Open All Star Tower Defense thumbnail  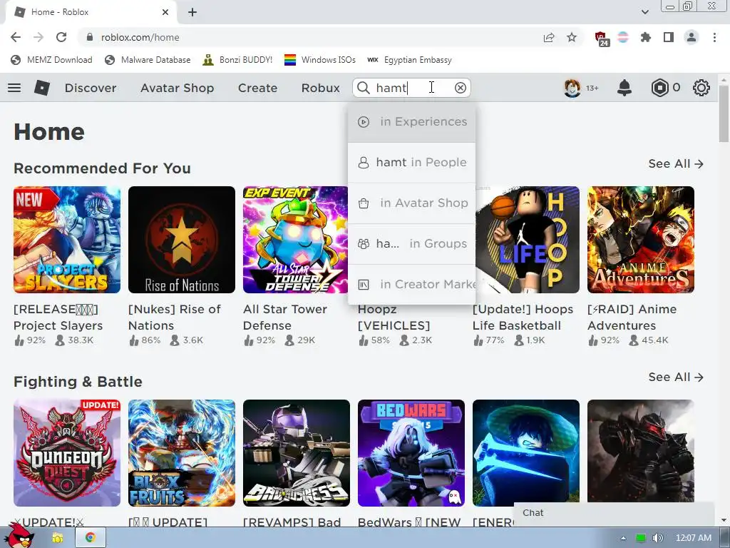coord(295,240)
